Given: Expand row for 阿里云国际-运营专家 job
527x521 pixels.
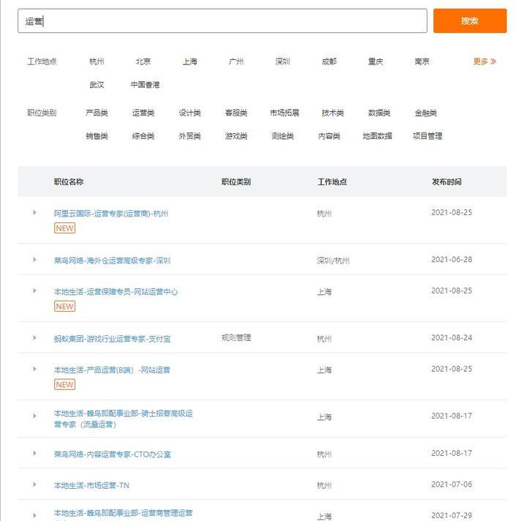Looking at the screenshot, I should coord(34,213).
